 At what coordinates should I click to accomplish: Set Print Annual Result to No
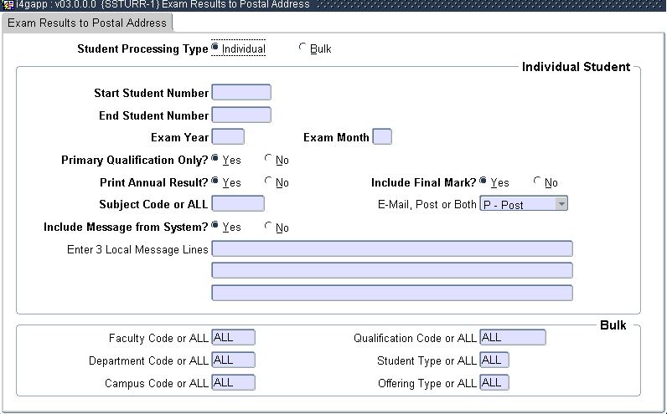pyautogui.click(x=269, y=181)
